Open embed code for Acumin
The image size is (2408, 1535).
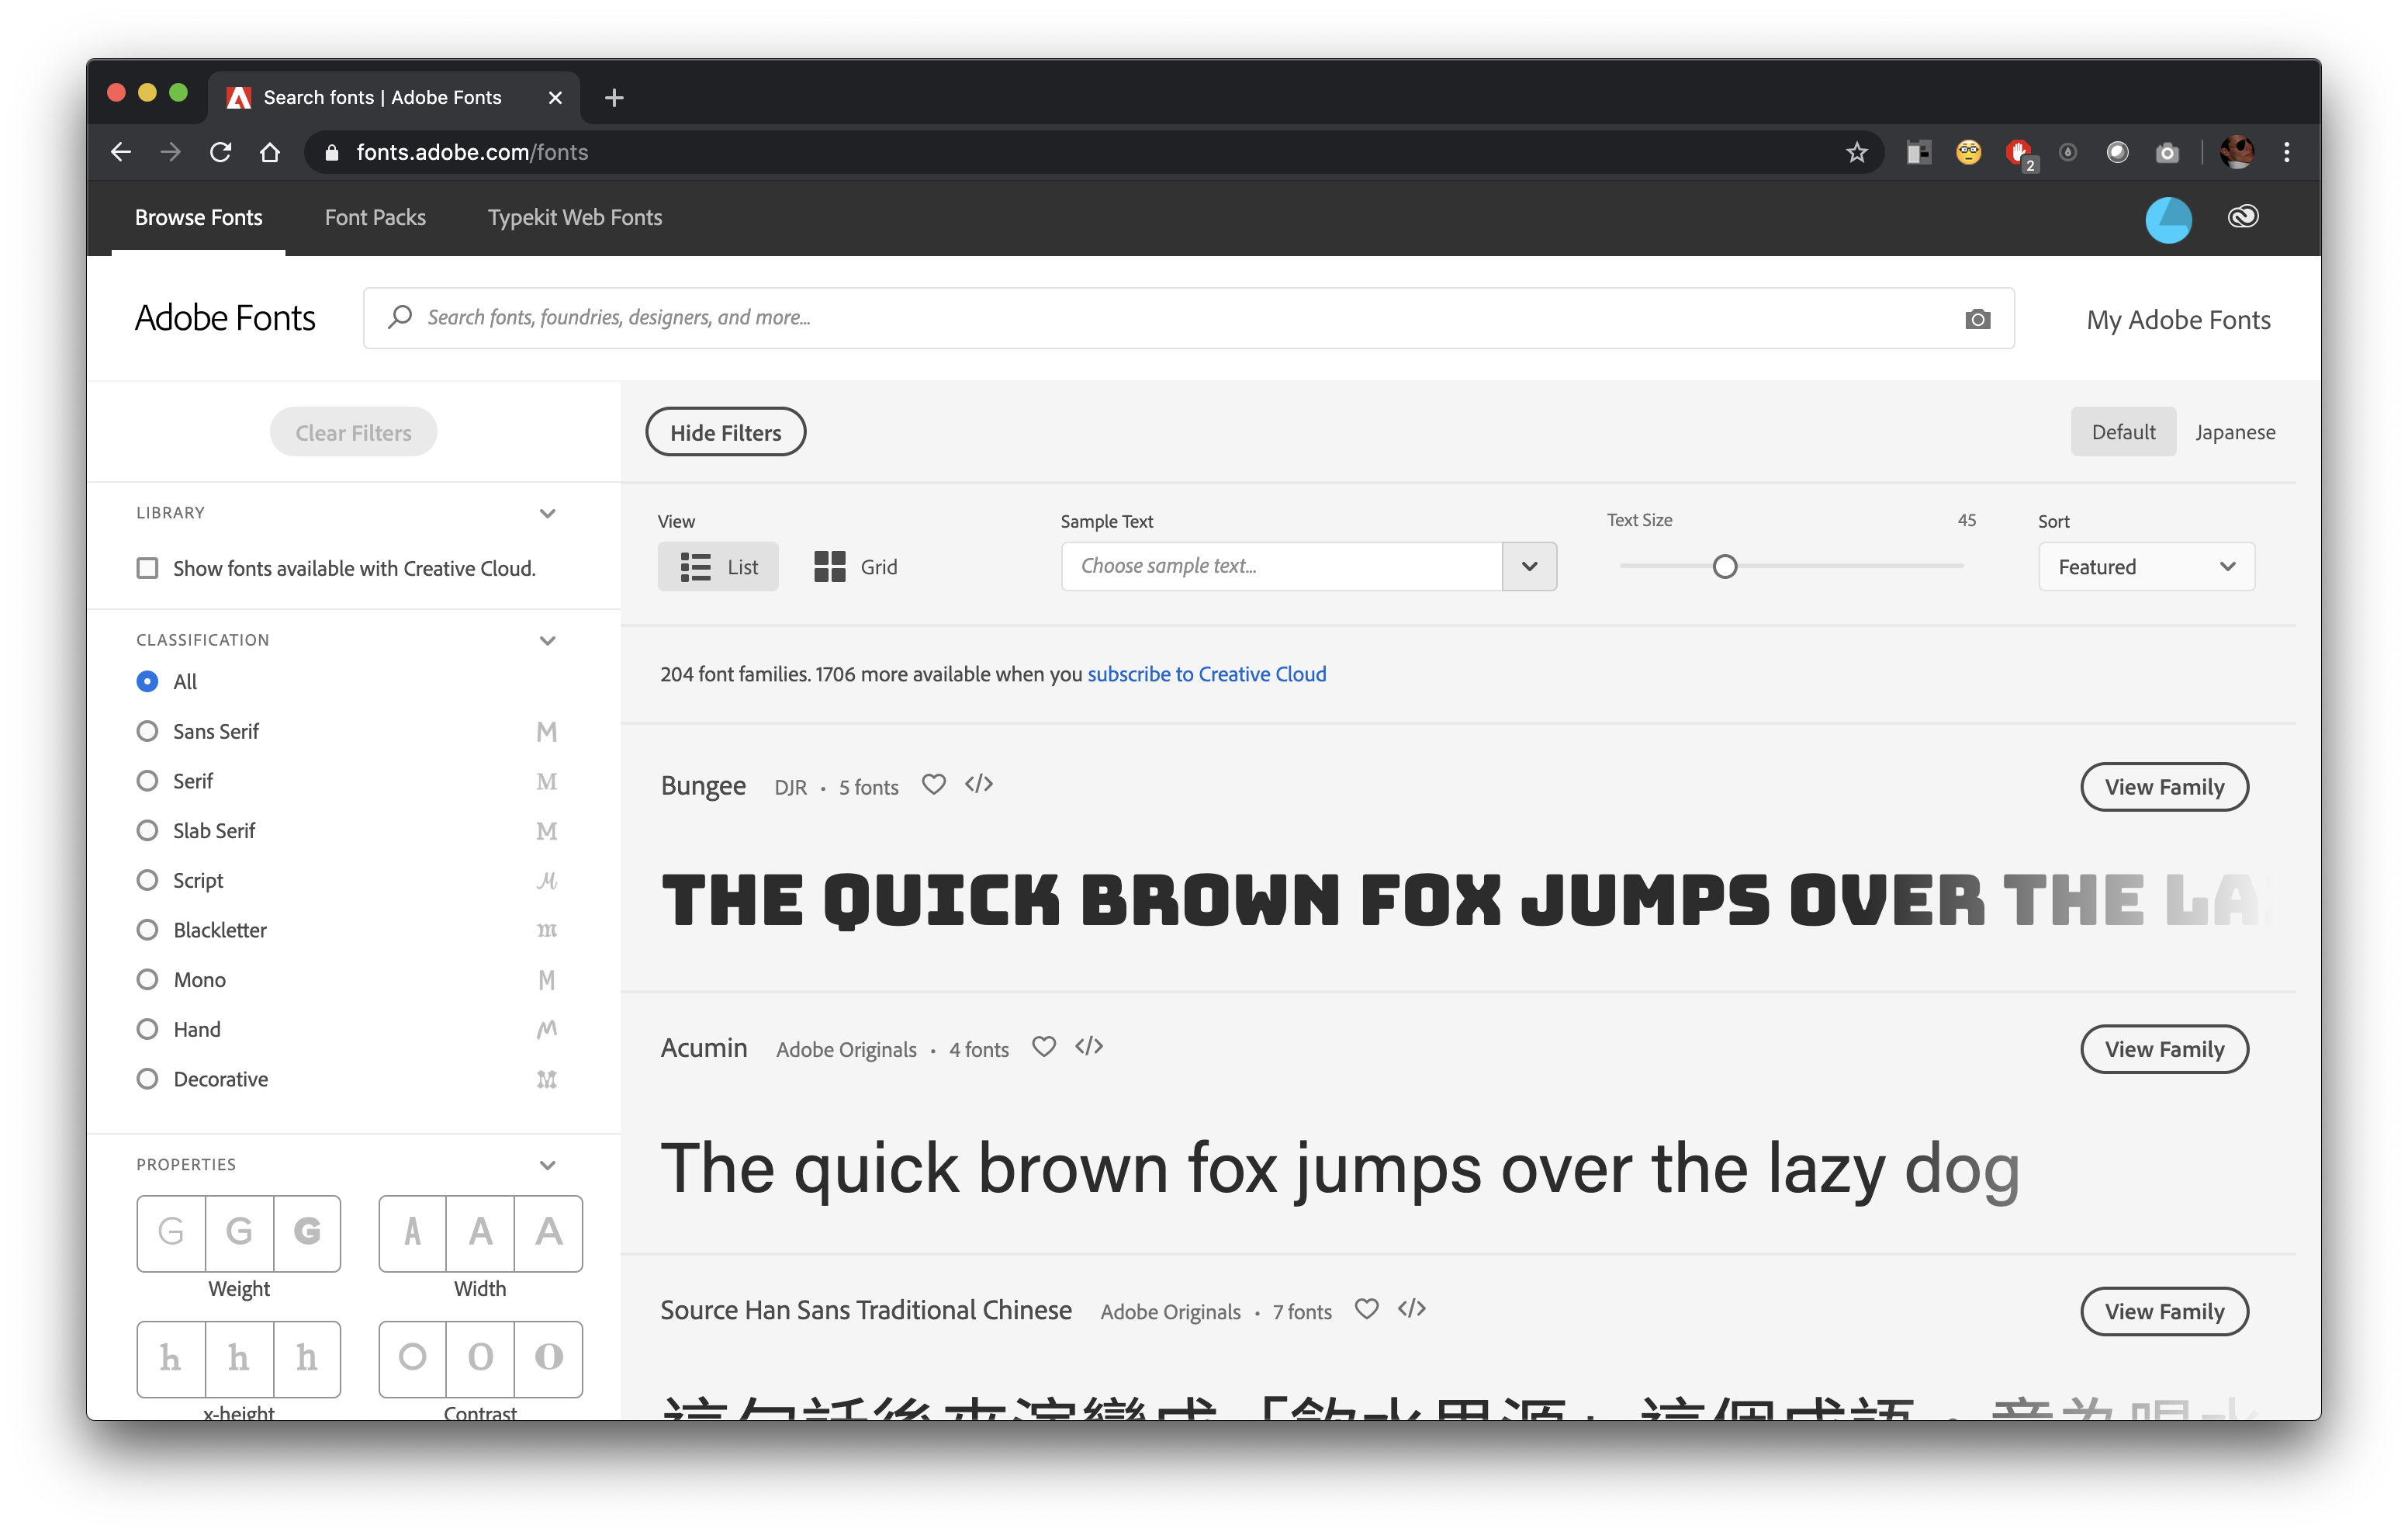click(1089, 1047)
